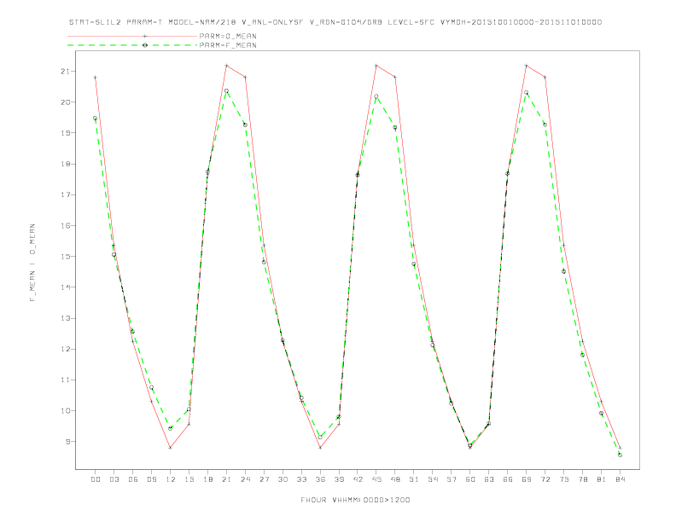Click MODEL=NAM/218 in the chart title
Screen dimensions: 676x522
pos(202,22)
